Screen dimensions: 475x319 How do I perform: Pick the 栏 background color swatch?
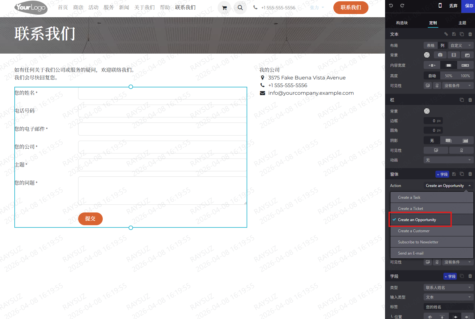point(427,111)
